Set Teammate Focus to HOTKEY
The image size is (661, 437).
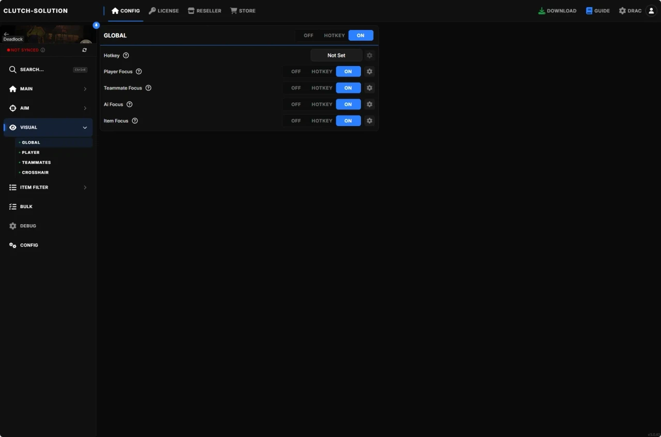coord(322,88)
